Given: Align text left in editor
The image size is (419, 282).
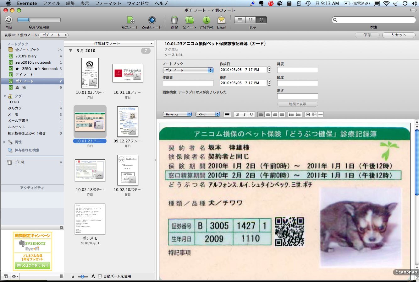Looking at the screenshot, I should (x=261, y=114).
